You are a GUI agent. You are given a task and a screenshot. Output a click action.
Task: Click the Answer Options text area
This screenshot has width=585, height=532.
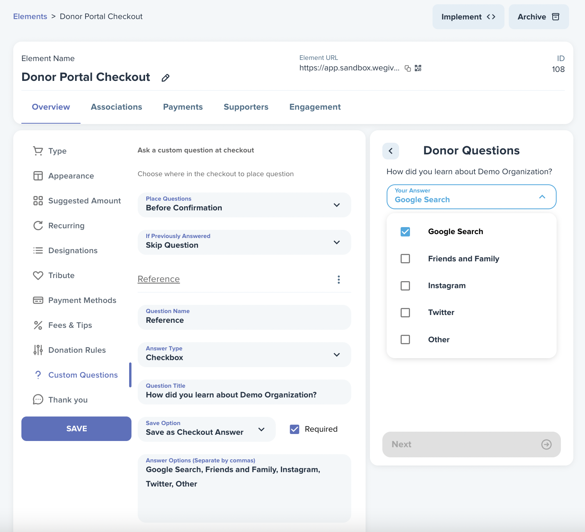pos(244,488)
